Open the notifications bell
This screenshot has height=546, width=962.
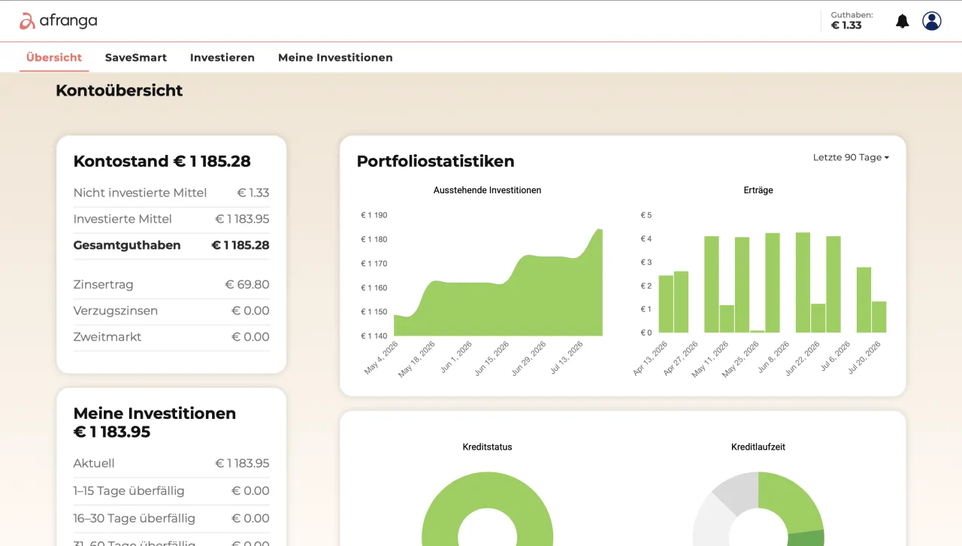coord(903,21)
